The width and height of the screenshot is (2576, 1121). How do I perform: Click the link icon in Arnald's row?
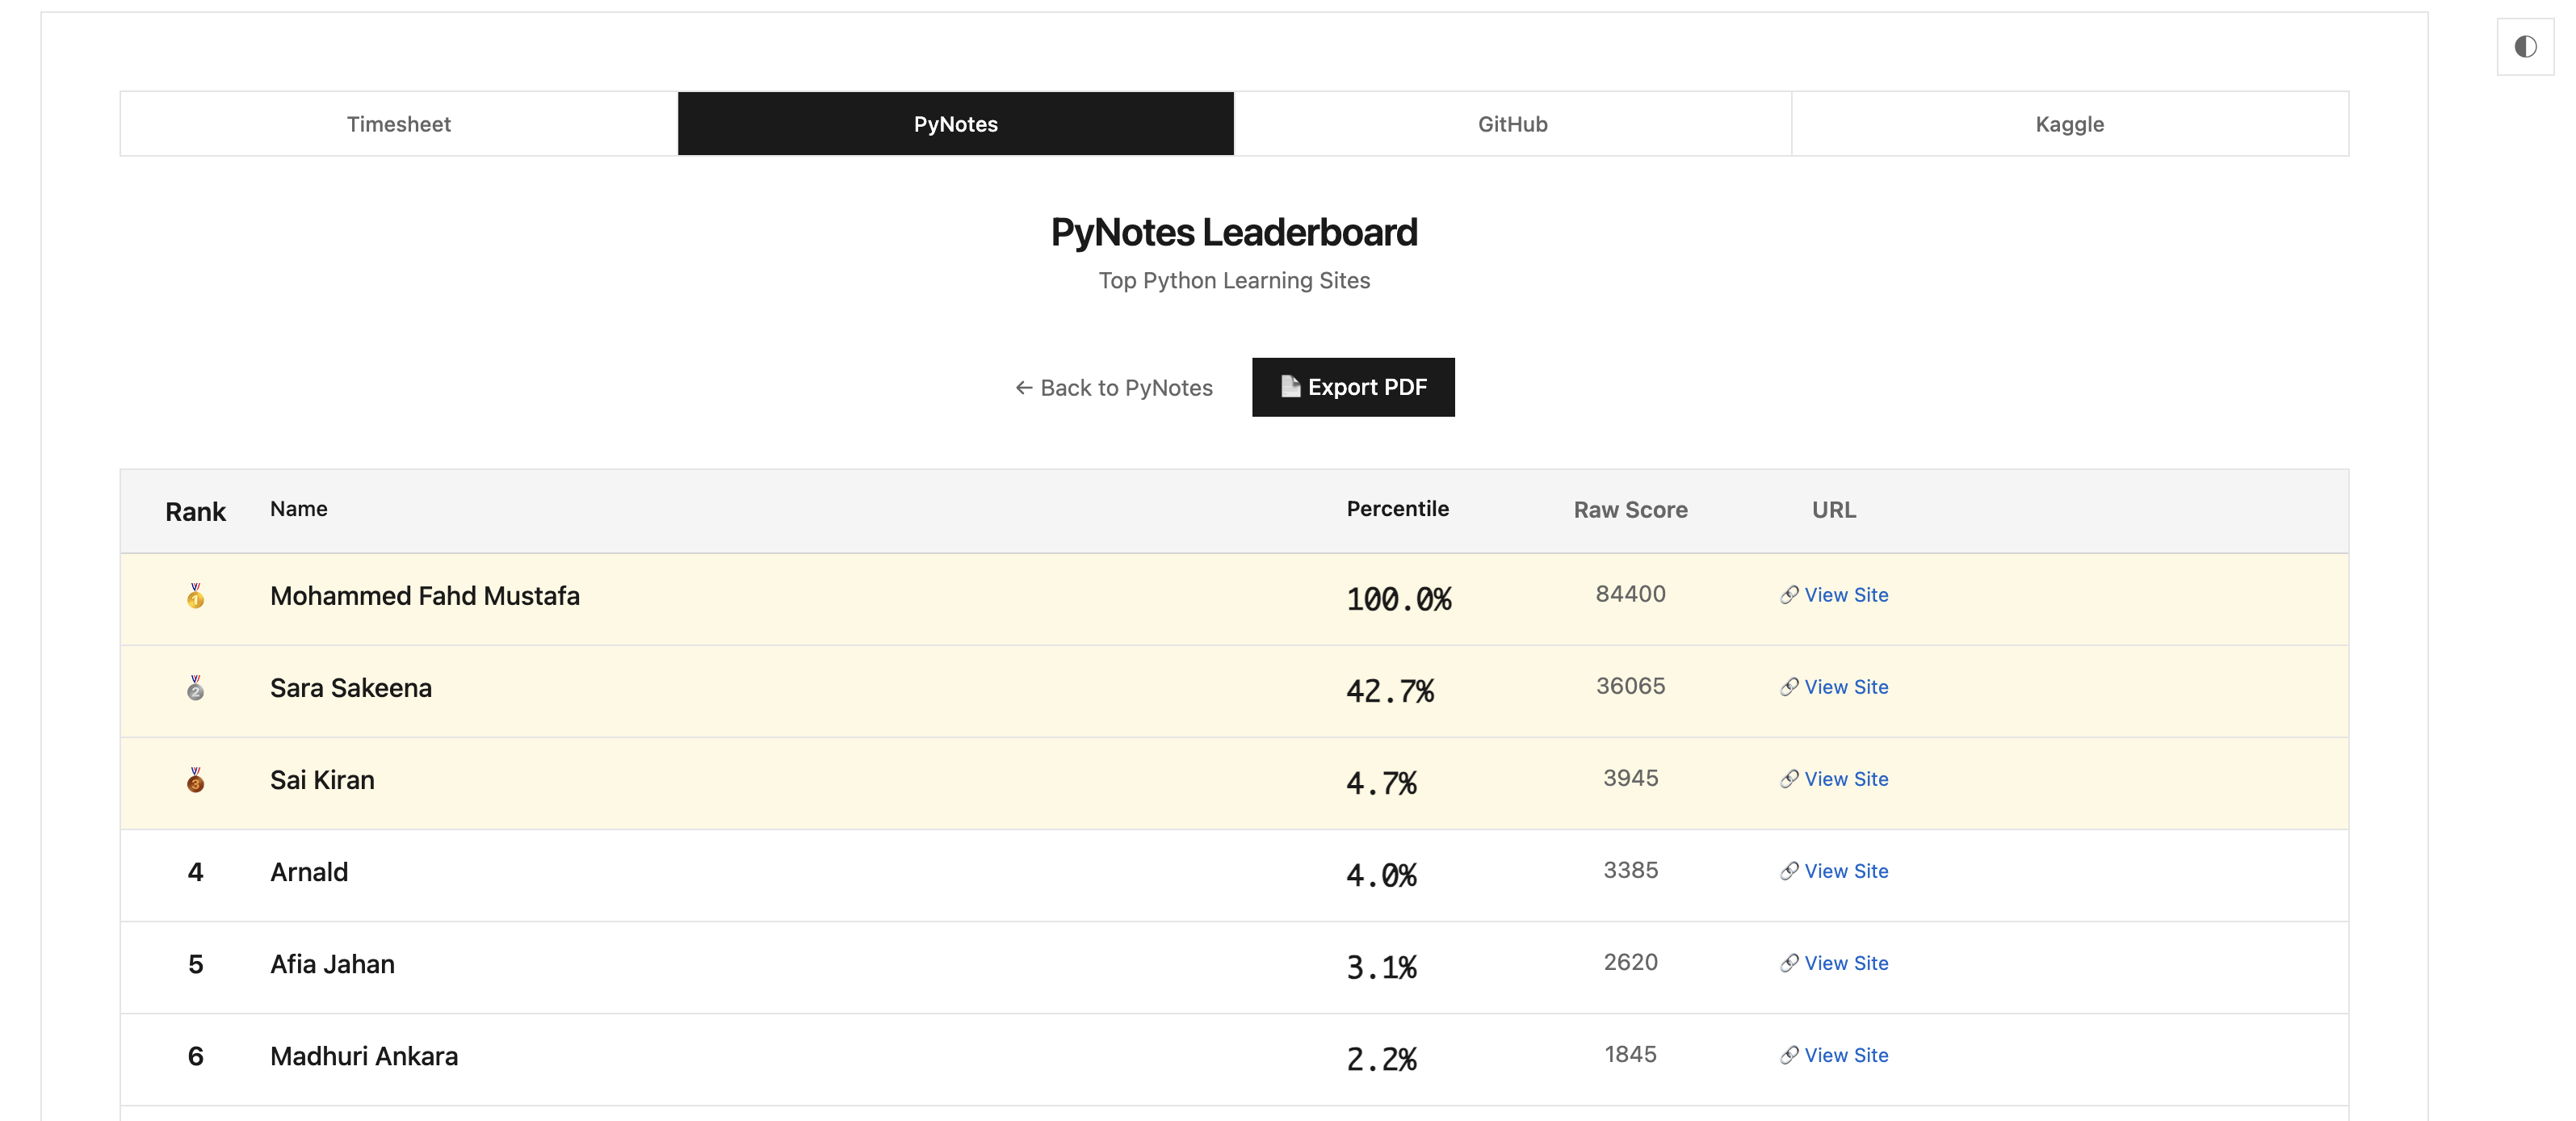click(1789, 871)
